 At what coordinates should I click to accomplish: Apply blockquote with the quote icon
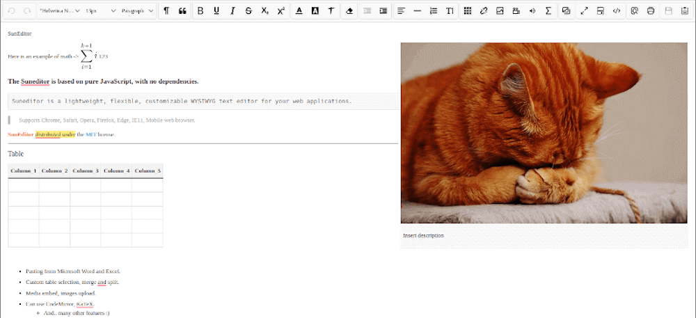tap(182, 11)
